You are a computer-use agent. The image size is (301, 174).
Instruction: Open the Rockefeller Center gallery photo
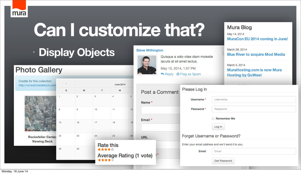(40, 113)
